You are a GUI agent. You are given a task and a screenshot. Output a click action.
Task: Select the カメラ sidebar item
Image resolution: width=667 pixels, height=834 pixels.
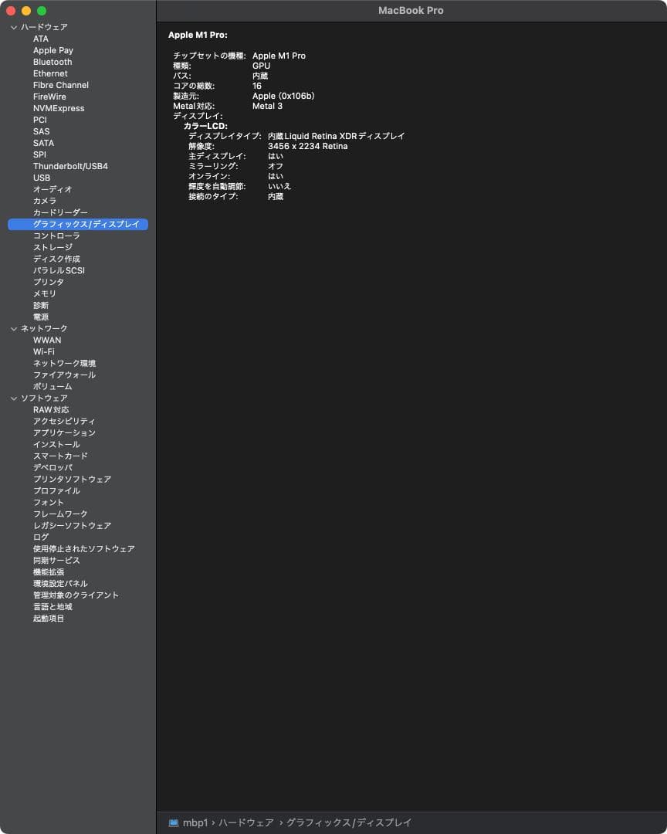[44, 201]
